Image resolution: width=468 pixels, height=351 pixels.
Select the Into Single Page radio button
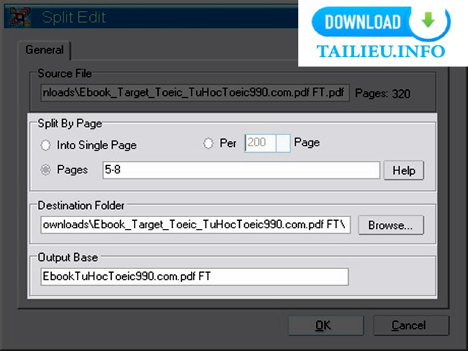pyautogui.click(x=45, y=146)
